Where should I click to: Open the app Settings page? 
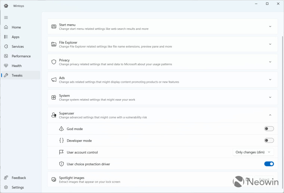(21, 187)
